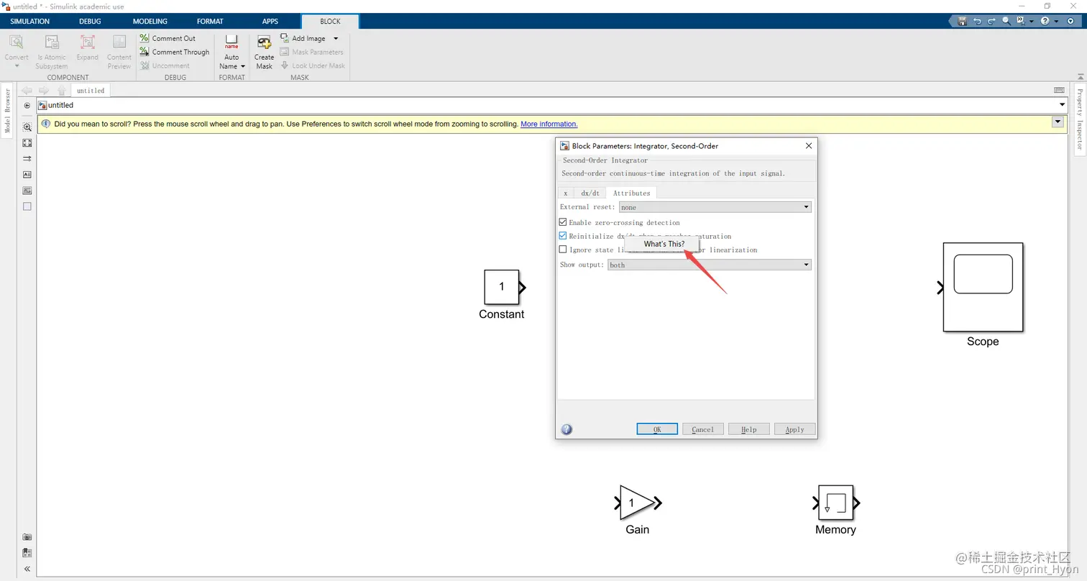Click the Comment Through button

175,52
